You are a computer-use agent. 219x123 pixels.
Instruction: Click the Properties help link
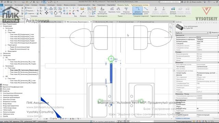[182, 118]
